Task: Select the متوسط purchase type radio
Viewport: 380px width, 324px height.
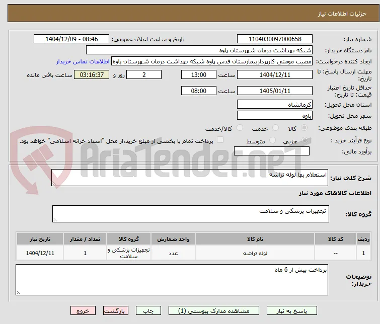Action: 273,140
